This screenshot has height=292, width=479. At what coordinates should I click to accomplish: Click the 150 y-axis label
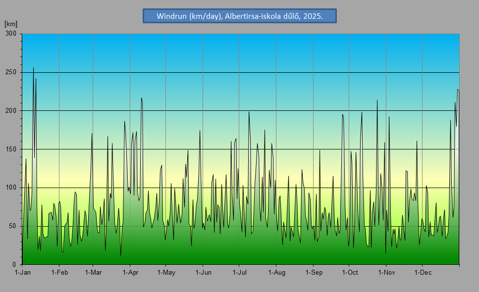click(x=11, y=149)
